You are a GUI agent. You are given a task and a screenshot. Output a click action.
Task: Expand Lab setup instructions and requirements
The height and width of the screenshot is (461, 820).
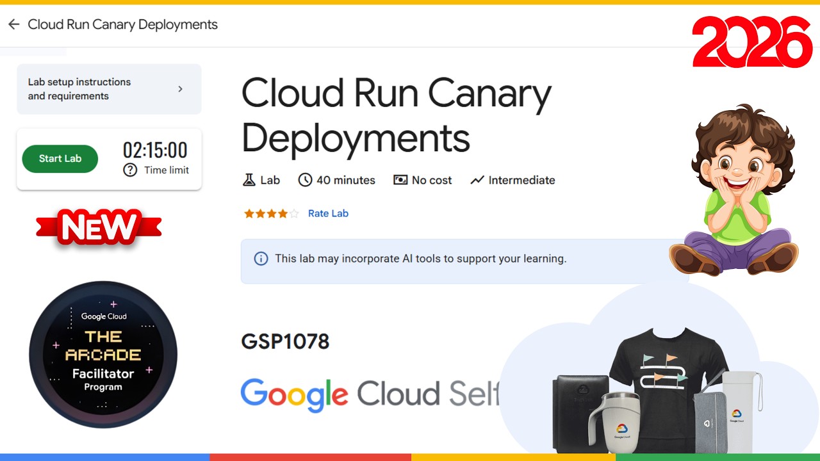[109, 89]
